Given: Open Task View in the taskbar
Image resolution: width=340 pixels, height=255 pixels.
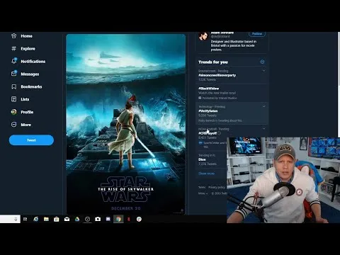Looking at the screenshot, I should tap(25, 219).
